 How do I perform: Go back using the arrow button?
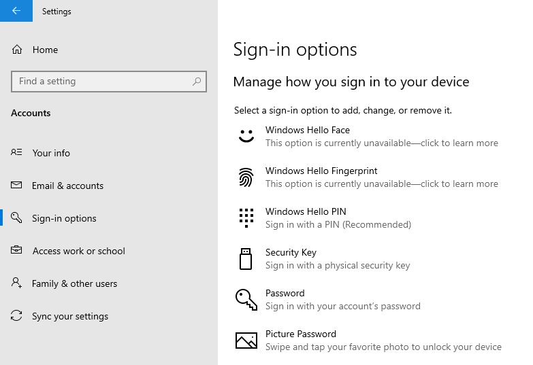coord(16,11)
